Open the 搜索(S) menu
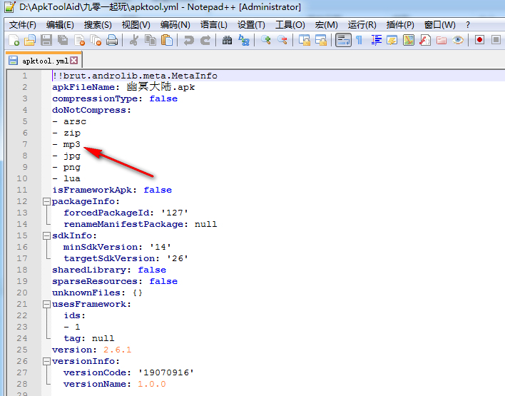This screenshot has width=505, height=396. (98, 25)
